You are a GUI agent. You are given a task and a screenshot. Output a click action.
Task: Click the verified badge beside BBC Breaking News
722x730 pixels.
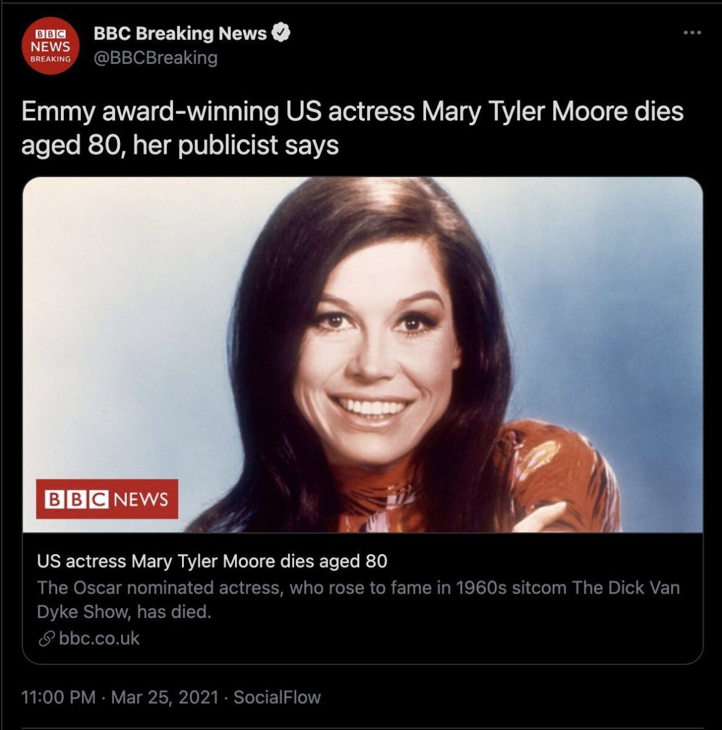coord(281,33)
